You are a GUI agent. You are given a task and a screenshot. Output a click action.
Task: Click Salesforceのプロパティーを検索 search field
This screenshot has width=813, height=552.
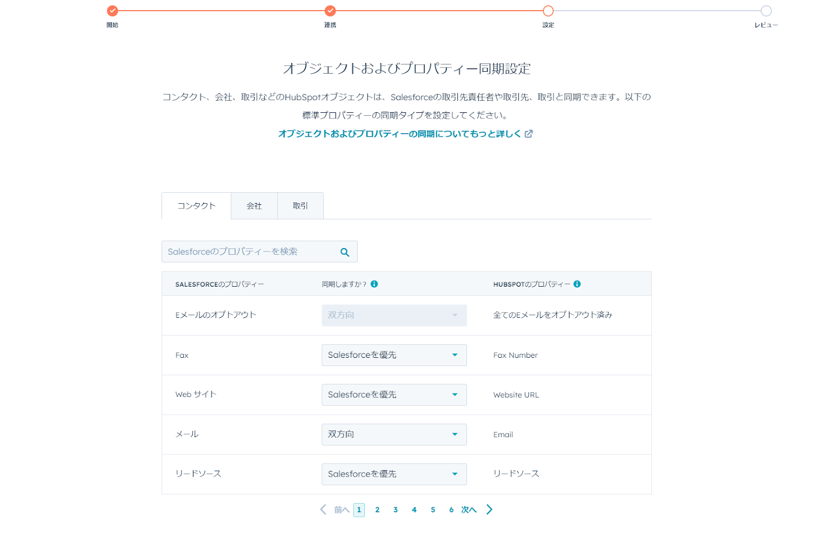click(x=259, y=252)
